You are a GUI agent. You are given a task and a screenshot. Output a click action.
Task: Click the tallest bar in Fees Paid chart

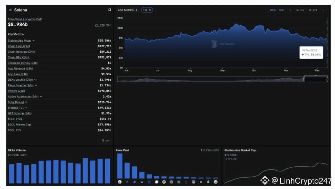click(x=120, y=166)
